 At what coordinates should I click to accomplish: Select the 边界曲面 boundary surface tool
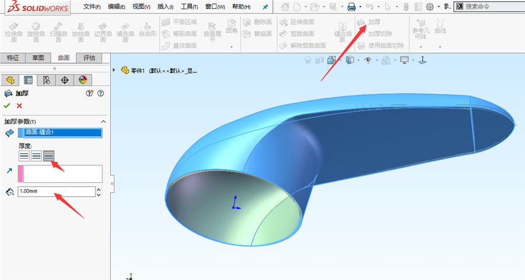click(103, 32)
